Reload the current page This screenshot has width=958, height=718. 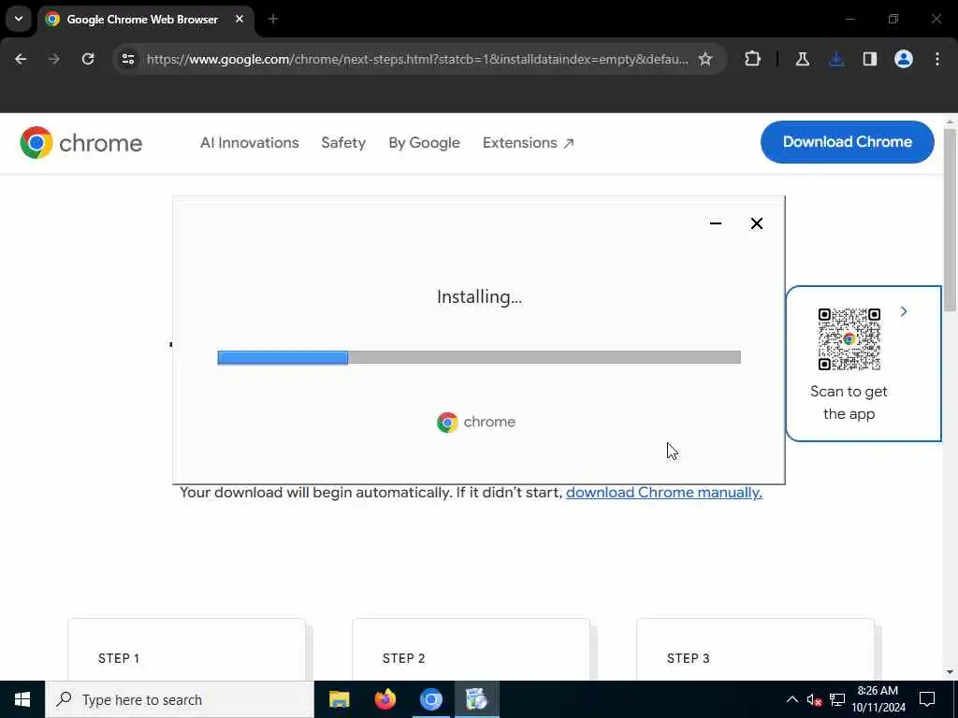88,59
